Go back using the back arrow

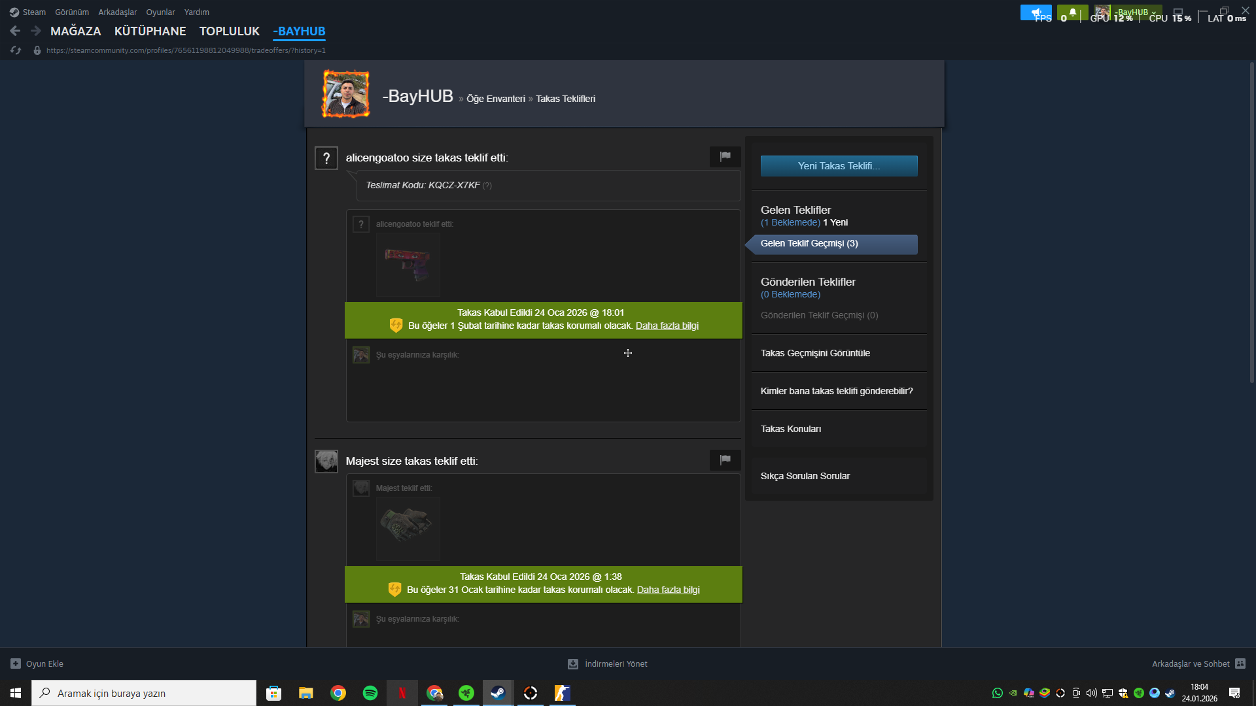(15, 31)
